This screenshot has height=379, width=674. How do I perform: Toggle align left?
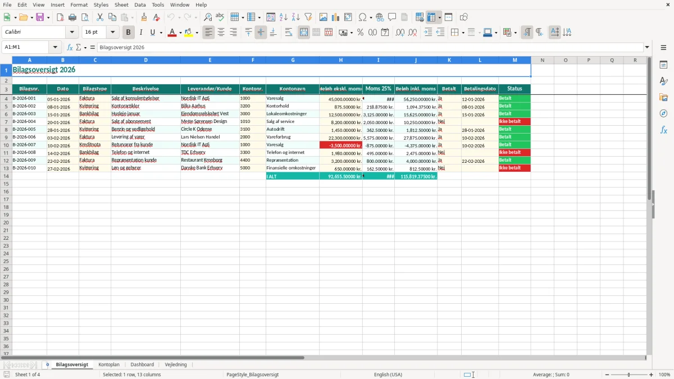pos(209,33)
